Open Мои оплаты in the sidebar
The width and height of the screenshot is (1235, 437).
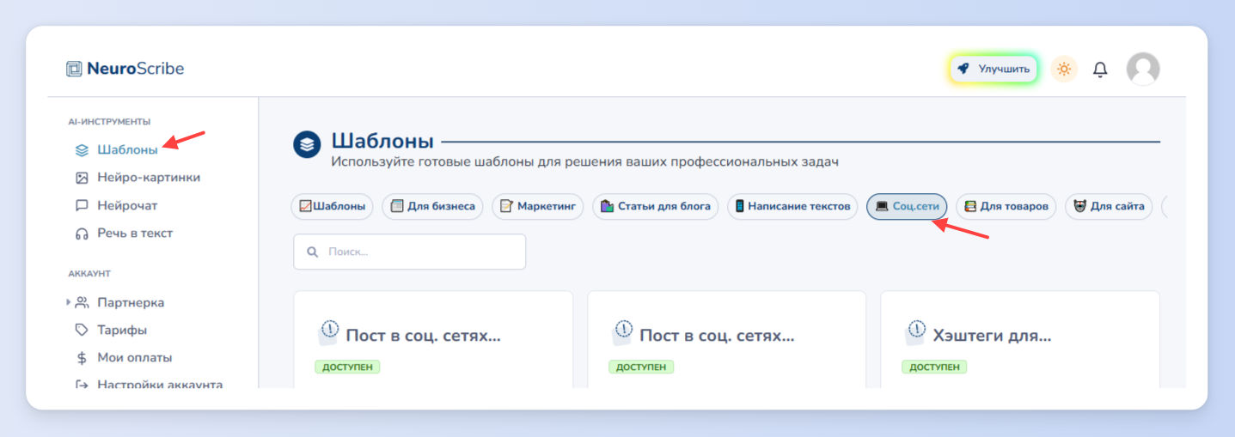coord(135,357)
